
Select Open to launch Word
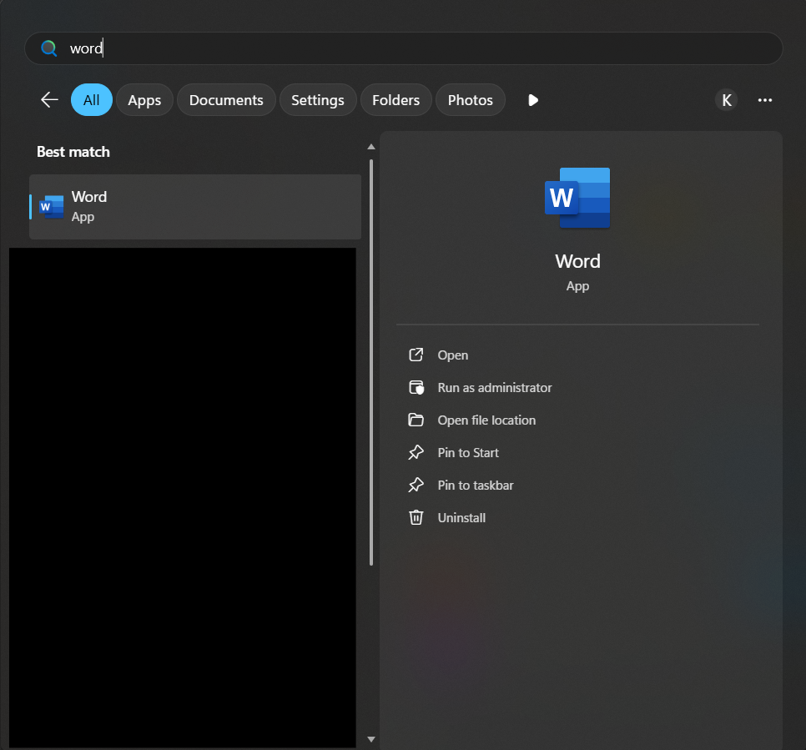[x=452, y=355]
